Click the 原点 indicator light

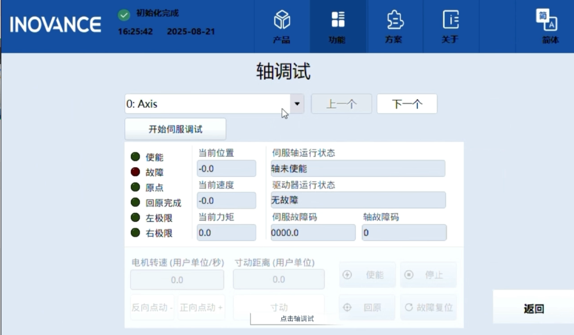tap(136, 187)
